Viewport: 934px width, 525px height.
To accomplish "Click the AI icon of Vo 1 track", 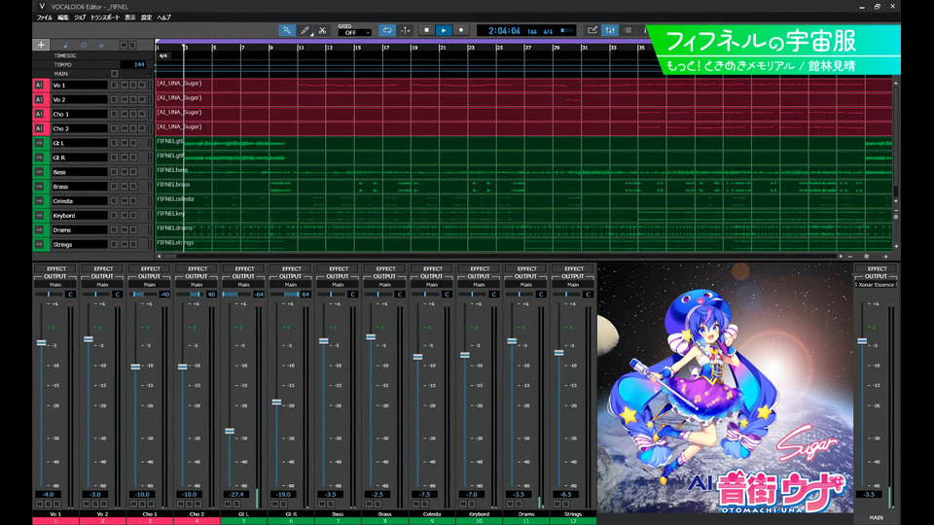I will (x=39, y=86).
